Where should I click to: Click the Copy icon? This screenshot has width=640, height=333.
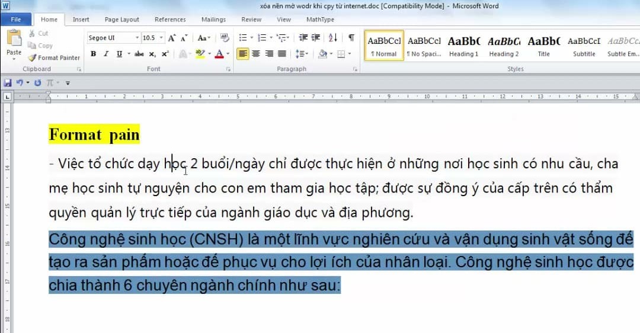point(32,46)
